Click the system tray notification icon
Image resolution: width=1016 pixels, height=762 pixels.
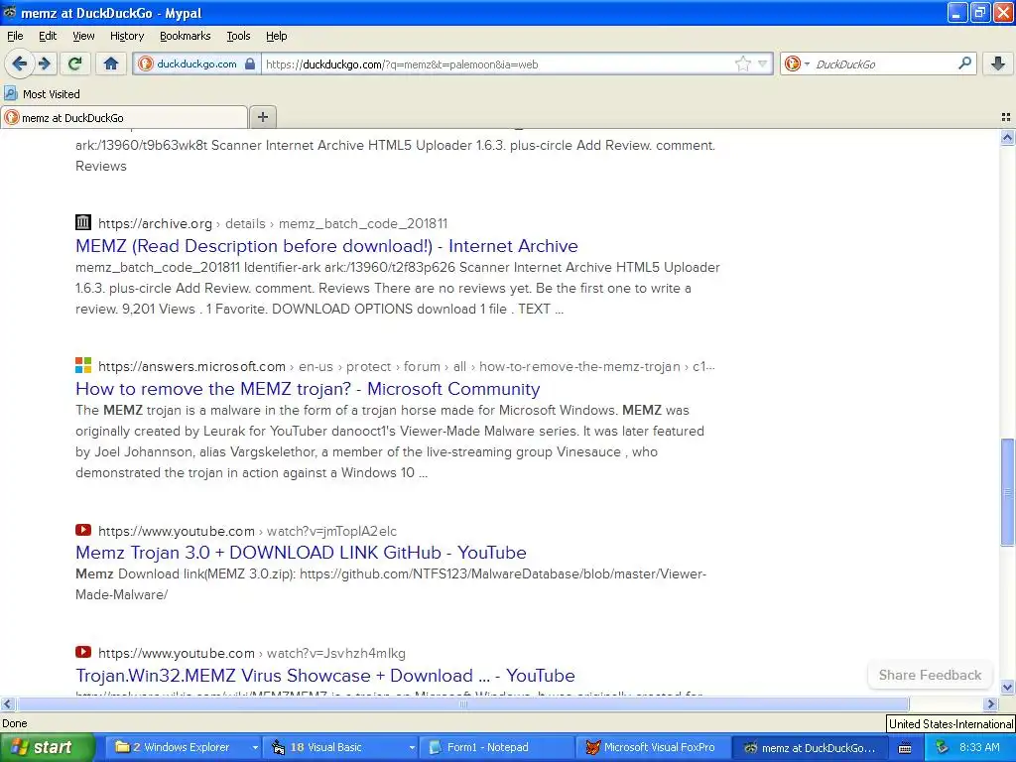tap(942, 747)
